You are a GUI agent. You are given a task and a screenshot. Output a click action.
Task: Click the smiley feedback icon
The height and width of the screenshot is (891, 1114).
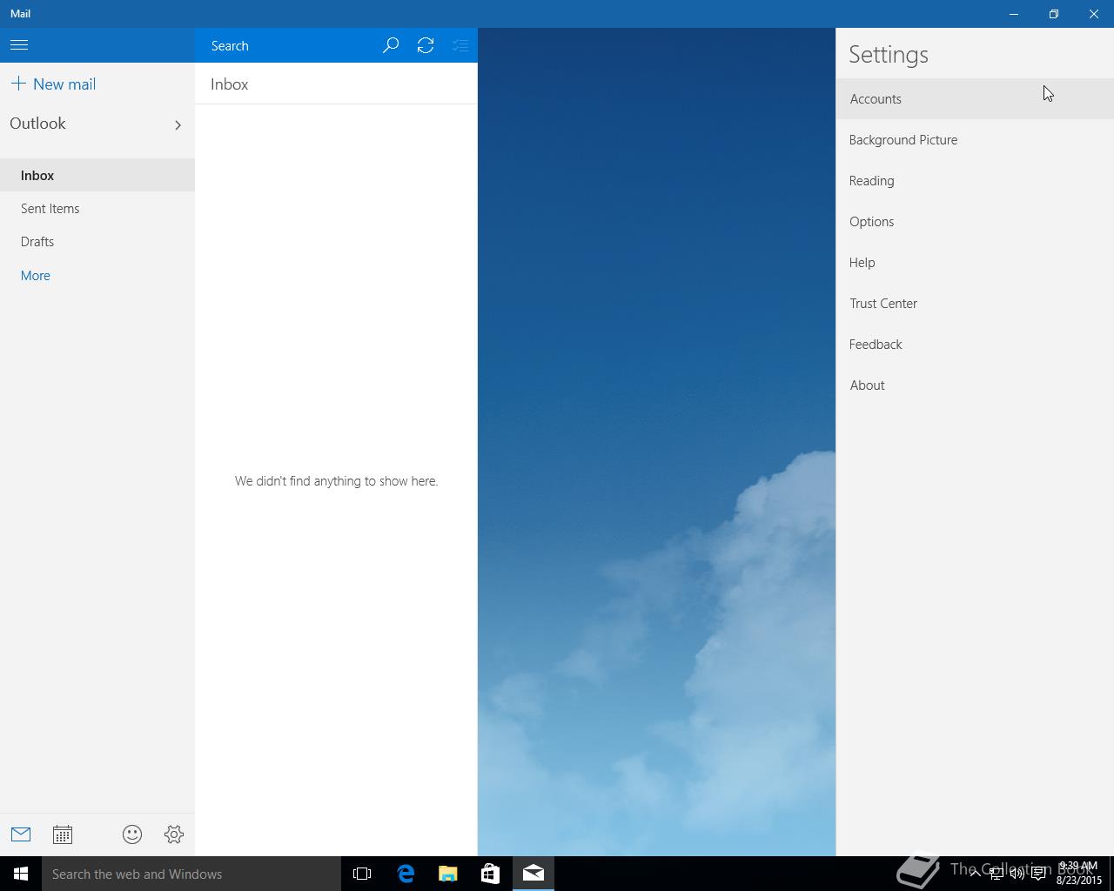coord(132,834)
